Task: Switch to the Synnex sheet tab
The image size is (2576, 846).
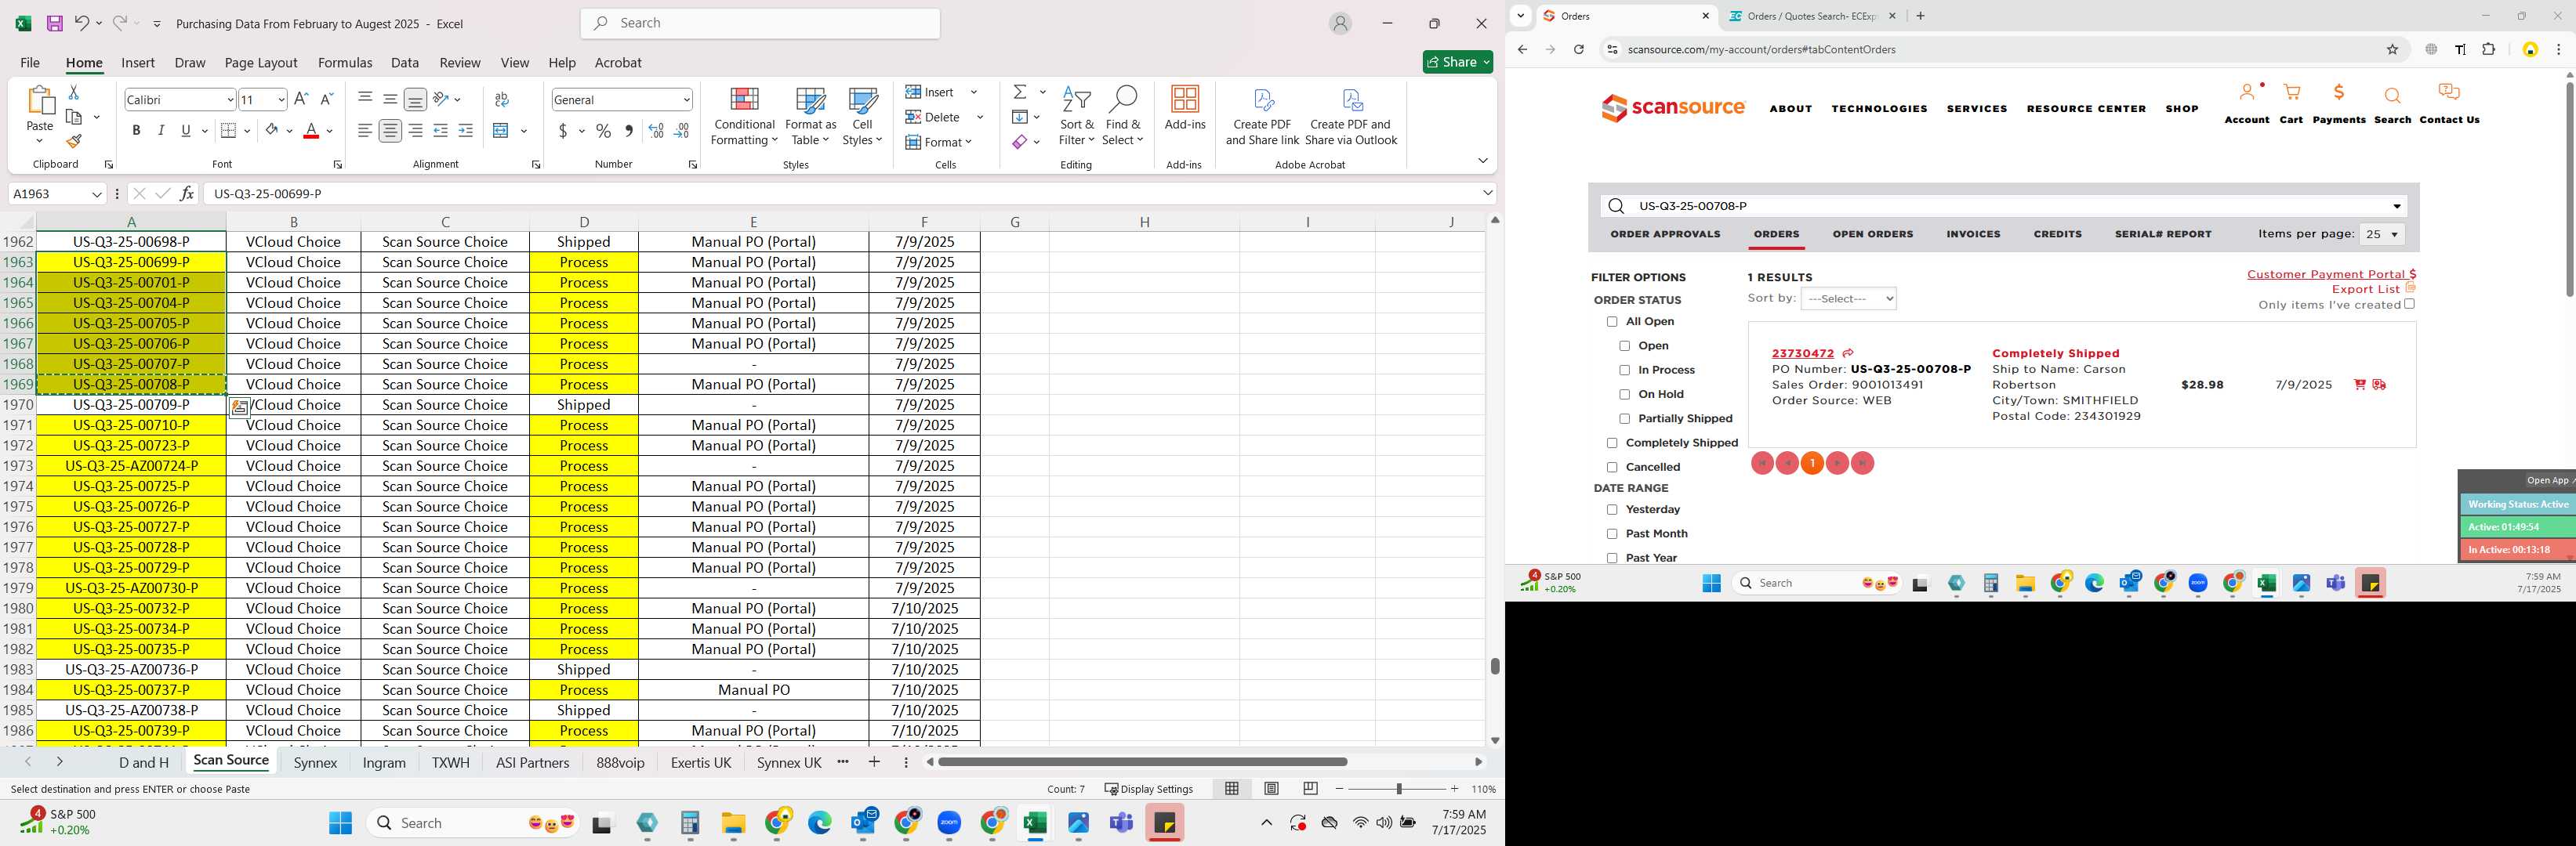Action: pyautogui.click(x=315, y=762)
